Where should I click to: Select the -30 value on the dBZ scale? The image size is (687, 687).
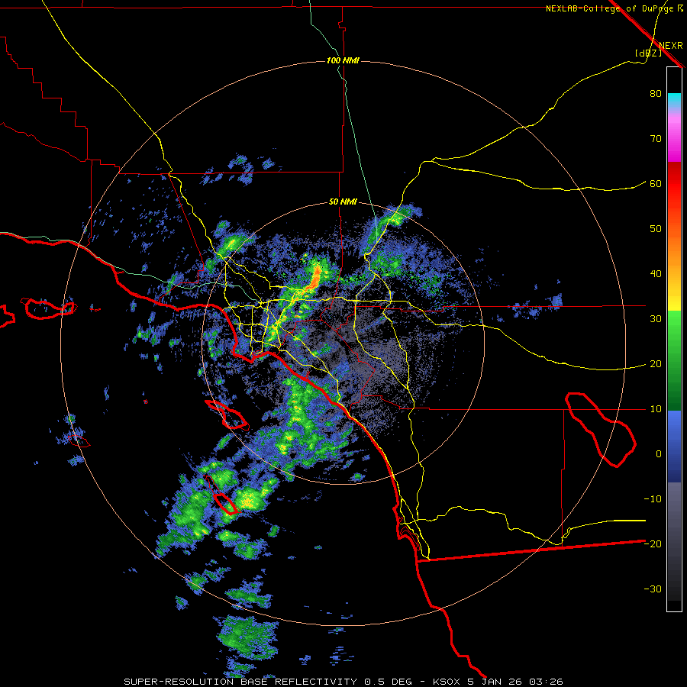pos(653,589)
